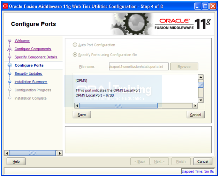Click the Browse button
The image size is (219, 177).
tap(184, 67)
